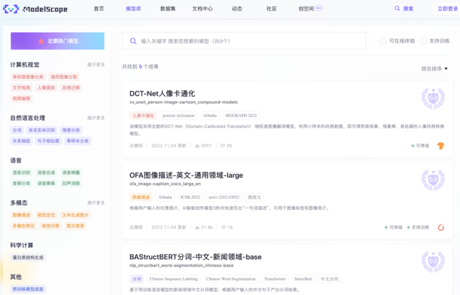
Task: Click the 搜索 link in header
Action: 408,9
